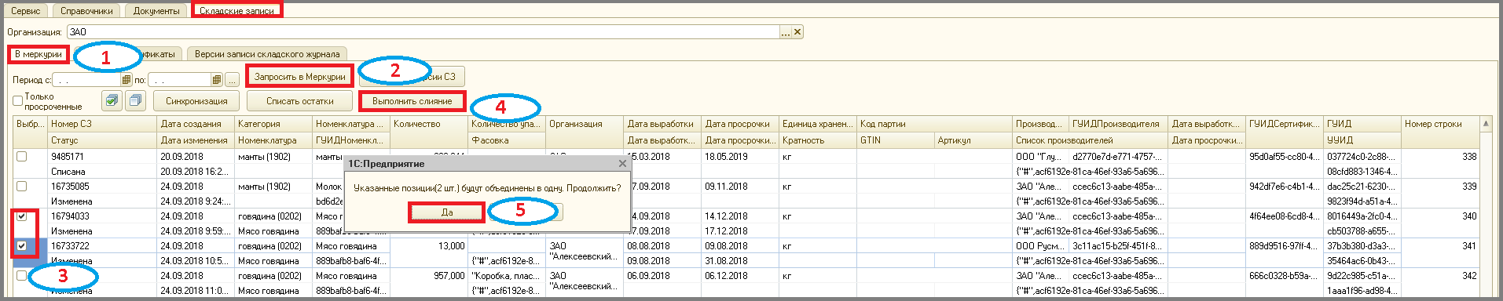
Task: Click 'Запросить в Меркурии' button
Action: click(x=299, y=77)
